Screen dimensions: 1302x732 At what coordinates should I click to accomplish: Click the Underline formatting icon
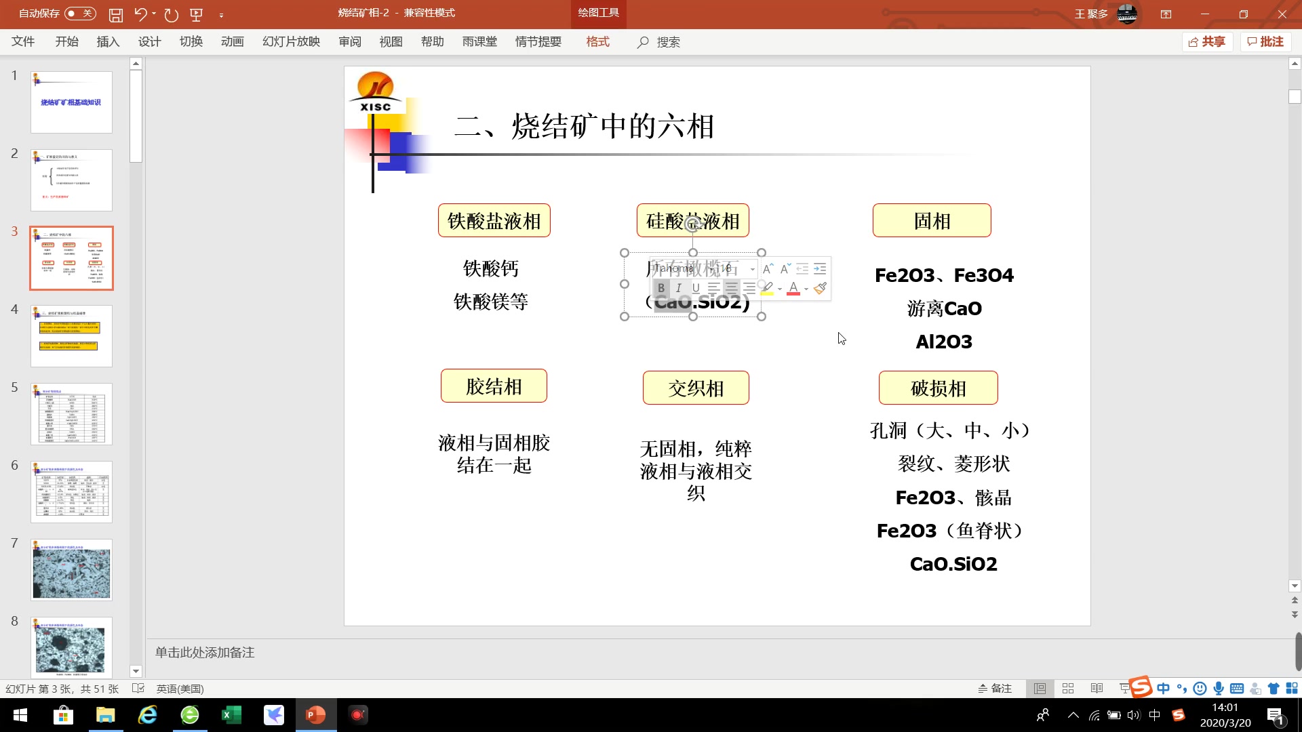coord(696,288)
